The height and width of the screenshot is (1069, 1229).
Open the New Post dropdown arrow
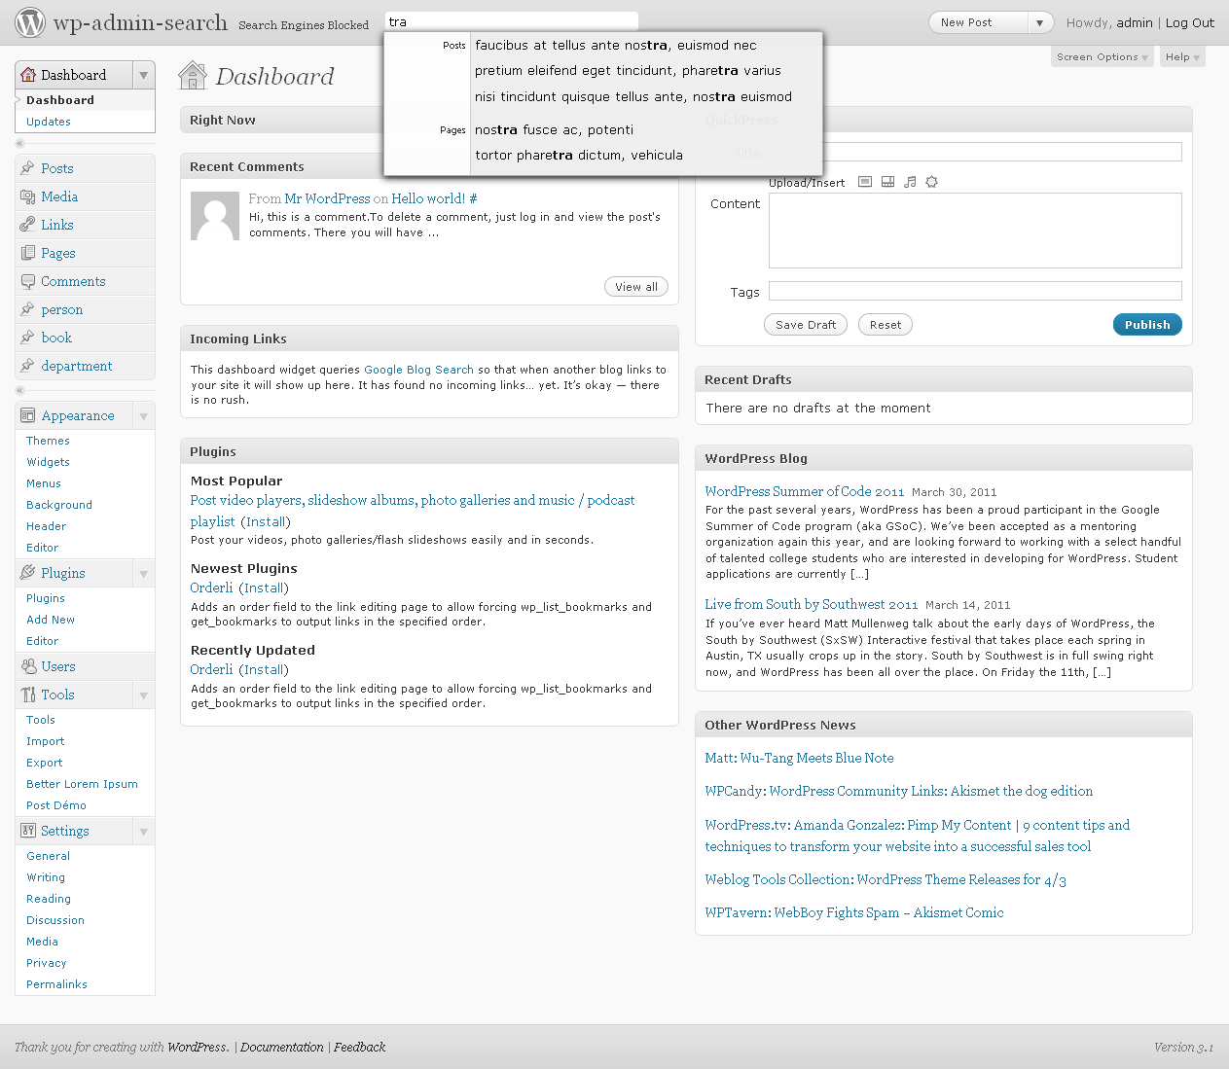pos(1040,22)
